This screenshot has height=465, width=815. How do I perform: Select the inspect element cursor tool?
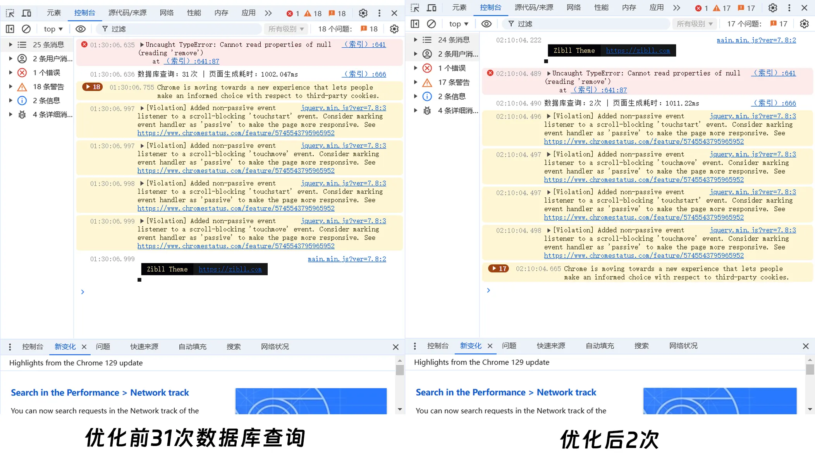(10, 13)
